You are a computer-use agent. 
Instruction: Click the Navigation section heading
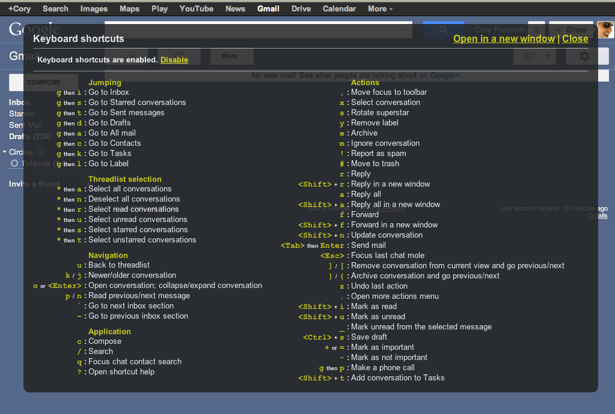[108, 255]
